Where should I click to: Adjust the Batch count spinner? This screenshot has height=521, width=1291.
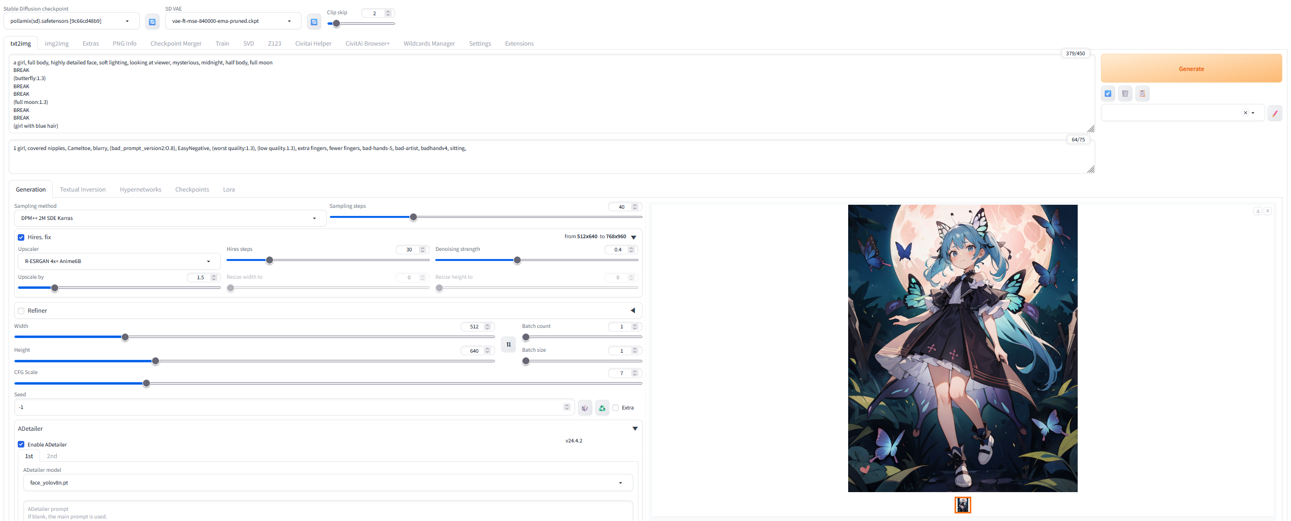click(635, 327)
